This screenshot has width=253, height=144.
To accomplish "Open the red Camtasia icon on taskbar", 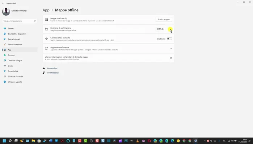I will click(x=80, y=141).
